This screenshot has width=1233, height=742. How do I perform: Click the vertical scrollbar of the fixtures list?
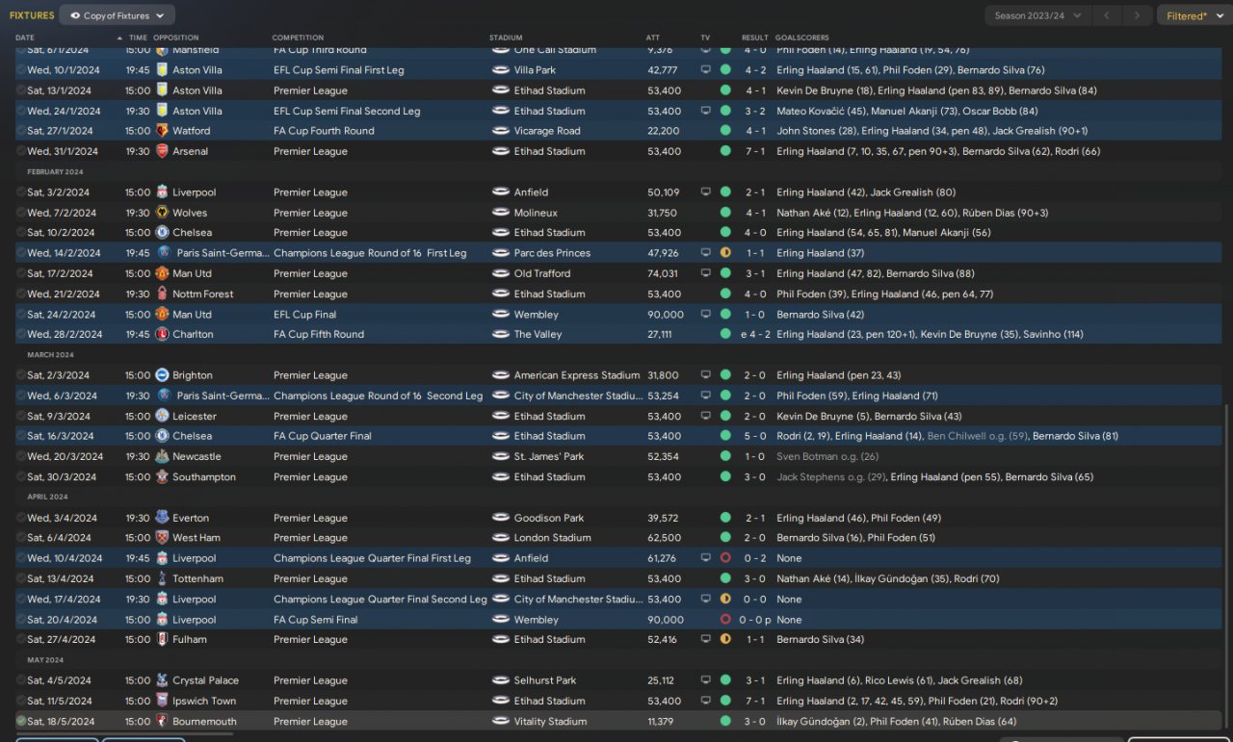[x=1227, y=568]
